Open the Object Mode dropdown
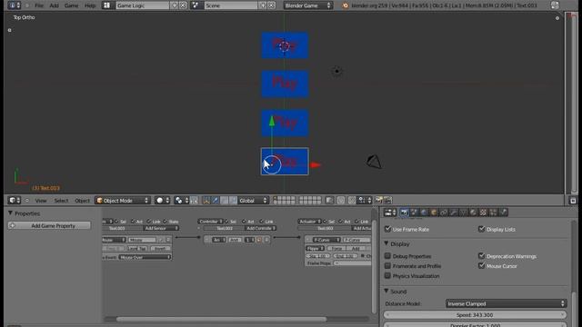 (x=123, y=201)
